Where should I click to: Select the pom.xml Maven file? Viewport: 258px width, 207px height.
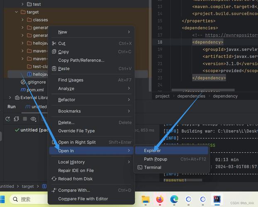tap(35, 90)
